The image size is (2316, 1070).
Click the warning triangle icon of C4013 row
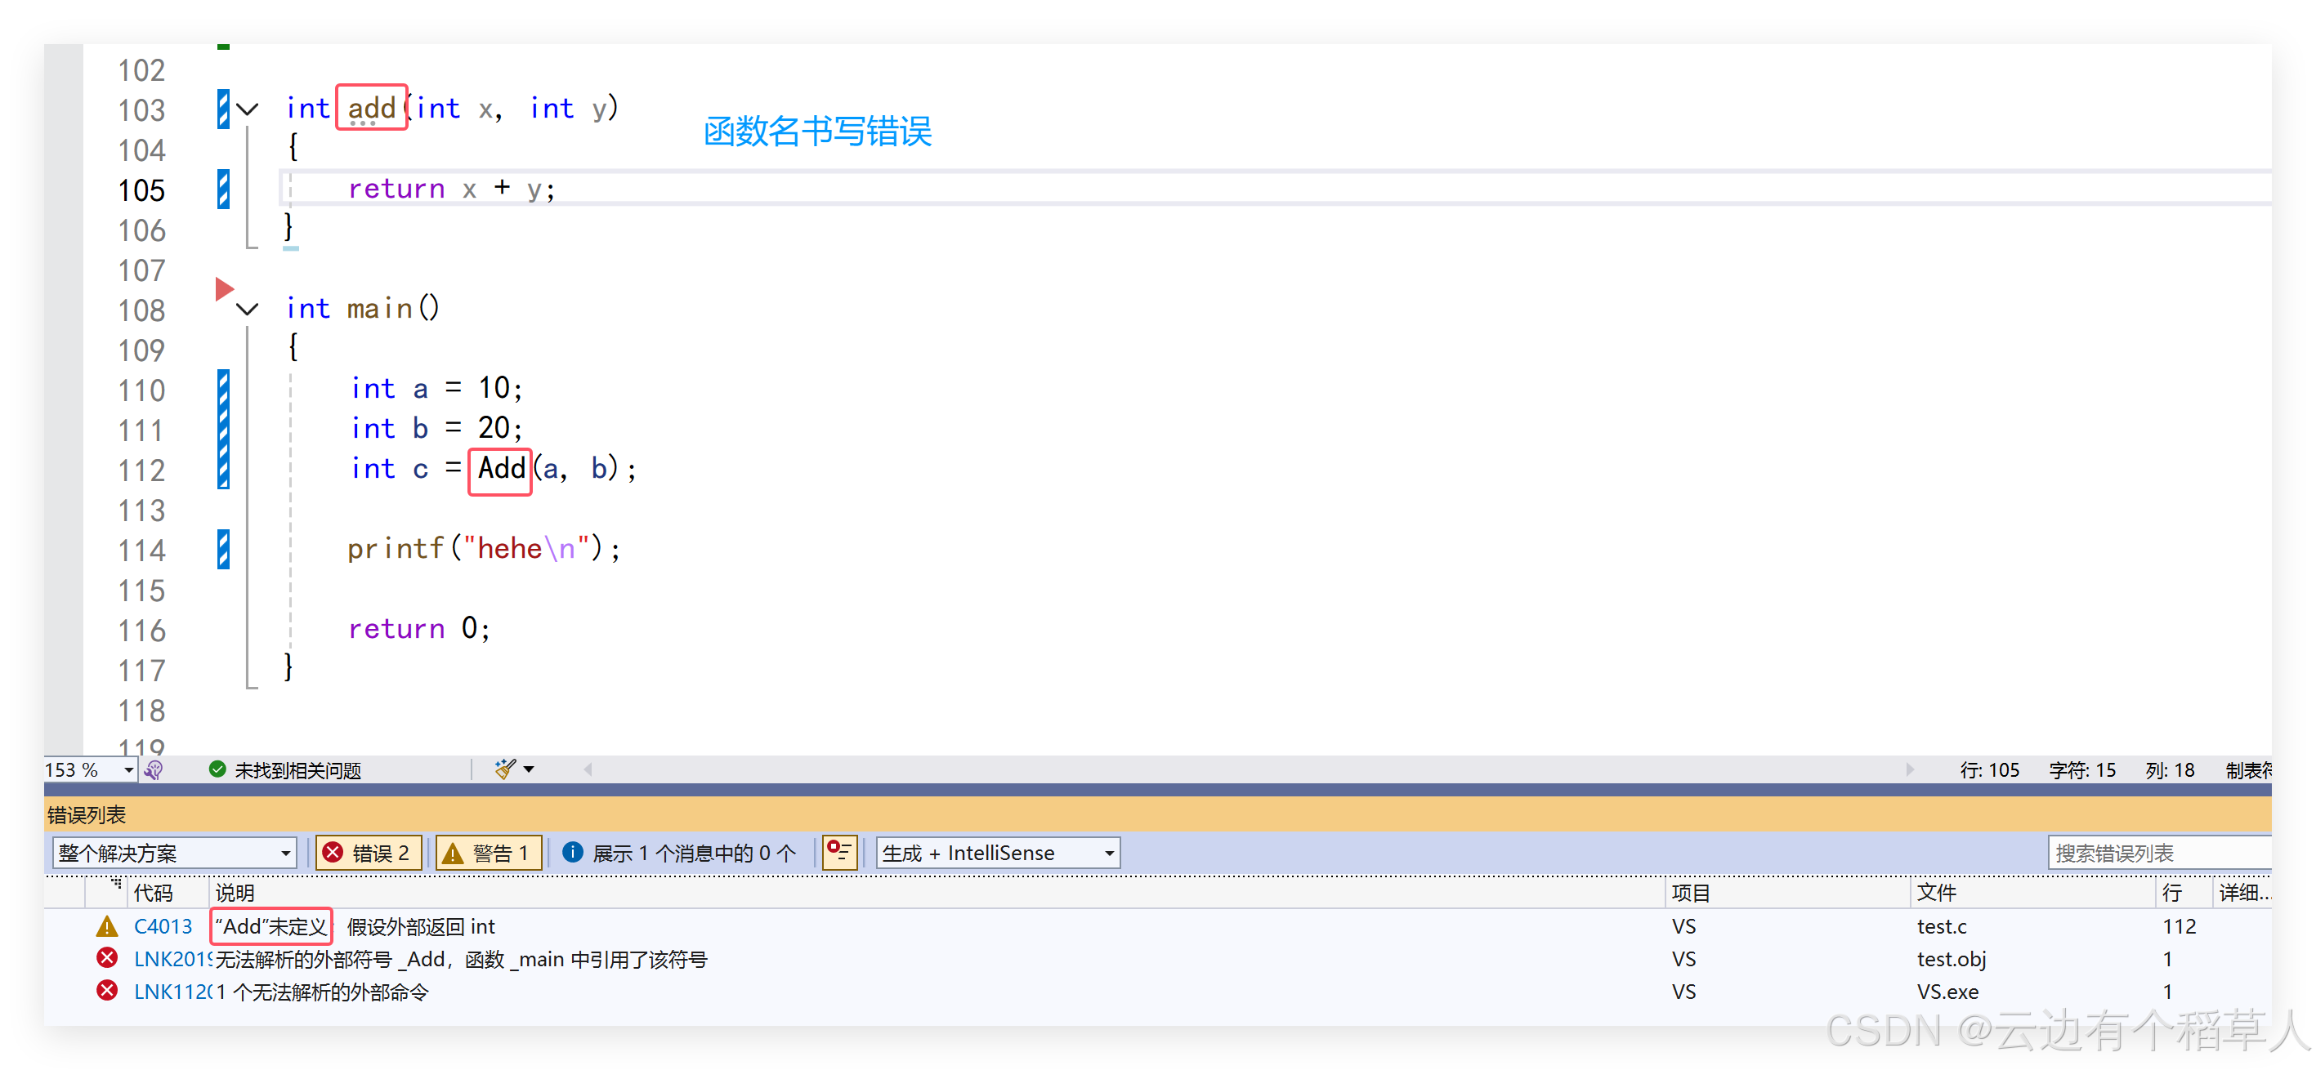(x=107, y=926)
